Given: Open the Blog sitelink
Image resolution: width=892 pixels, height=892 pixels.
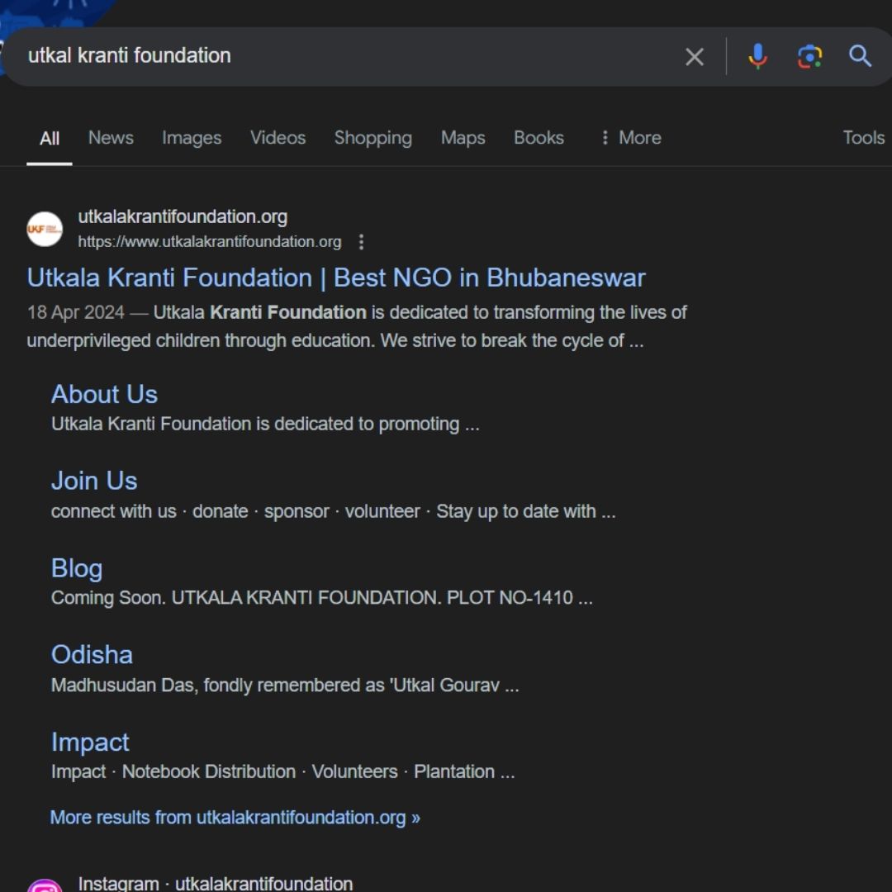Looking at the screenshot, I should [77, 568].
